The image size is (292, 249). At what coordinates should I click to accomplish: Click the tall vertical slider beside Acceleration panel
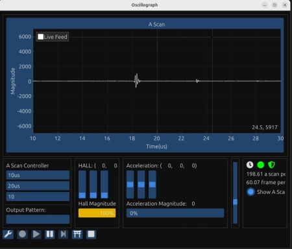[x=235, y=193]
